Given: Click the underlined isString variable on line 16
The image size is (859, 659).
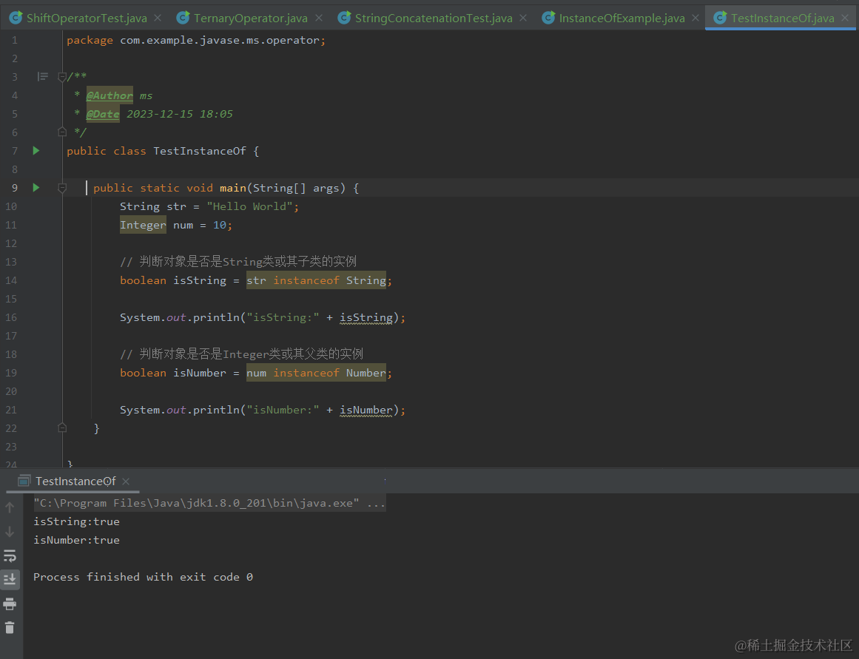Looking at the screenshot, I should (x=366, y=317).
